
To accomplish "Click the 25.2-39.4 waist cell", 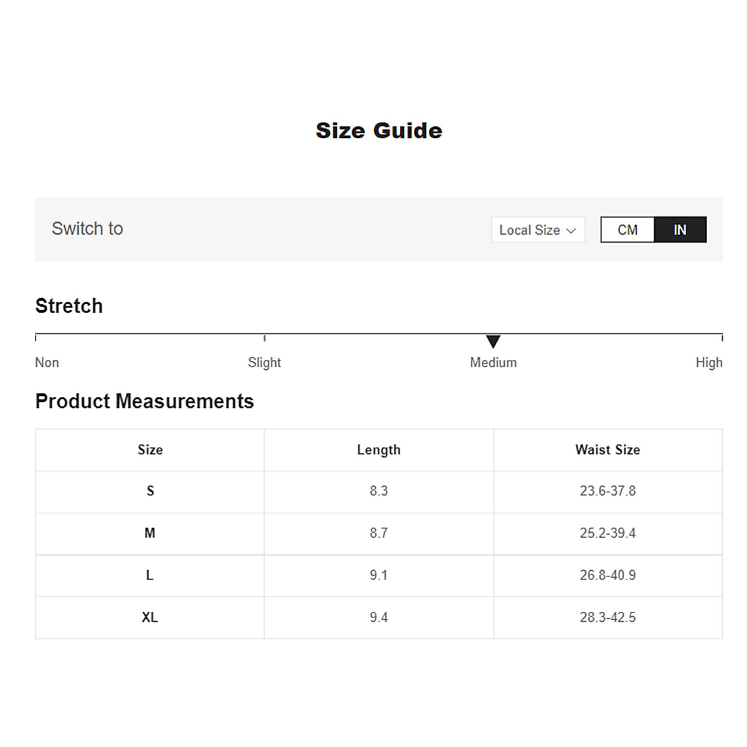I will 608,533.
